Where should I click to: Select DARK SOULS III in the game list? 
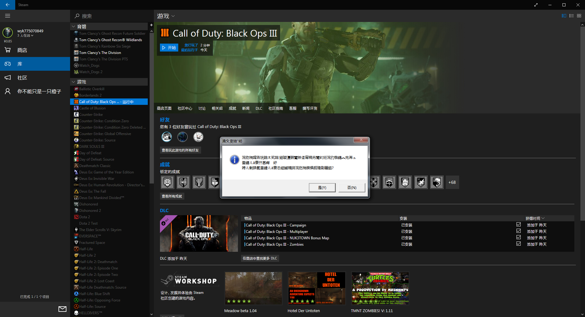[109, 147]
